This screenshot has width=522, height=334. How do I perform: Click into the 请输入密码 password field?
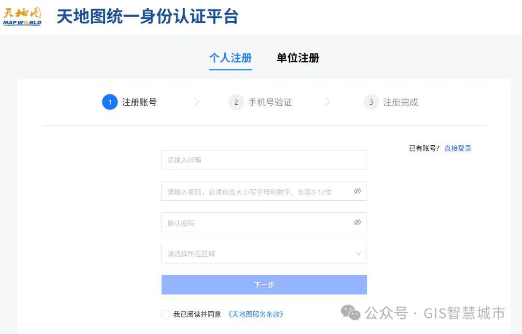[256, 191]
